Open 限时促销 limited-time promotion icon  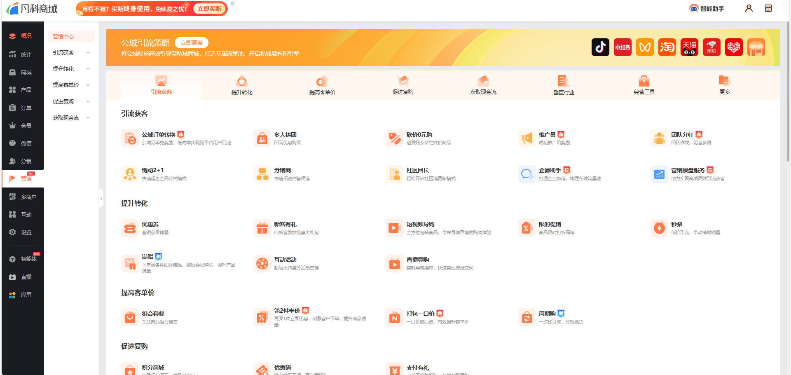[527, 228]
